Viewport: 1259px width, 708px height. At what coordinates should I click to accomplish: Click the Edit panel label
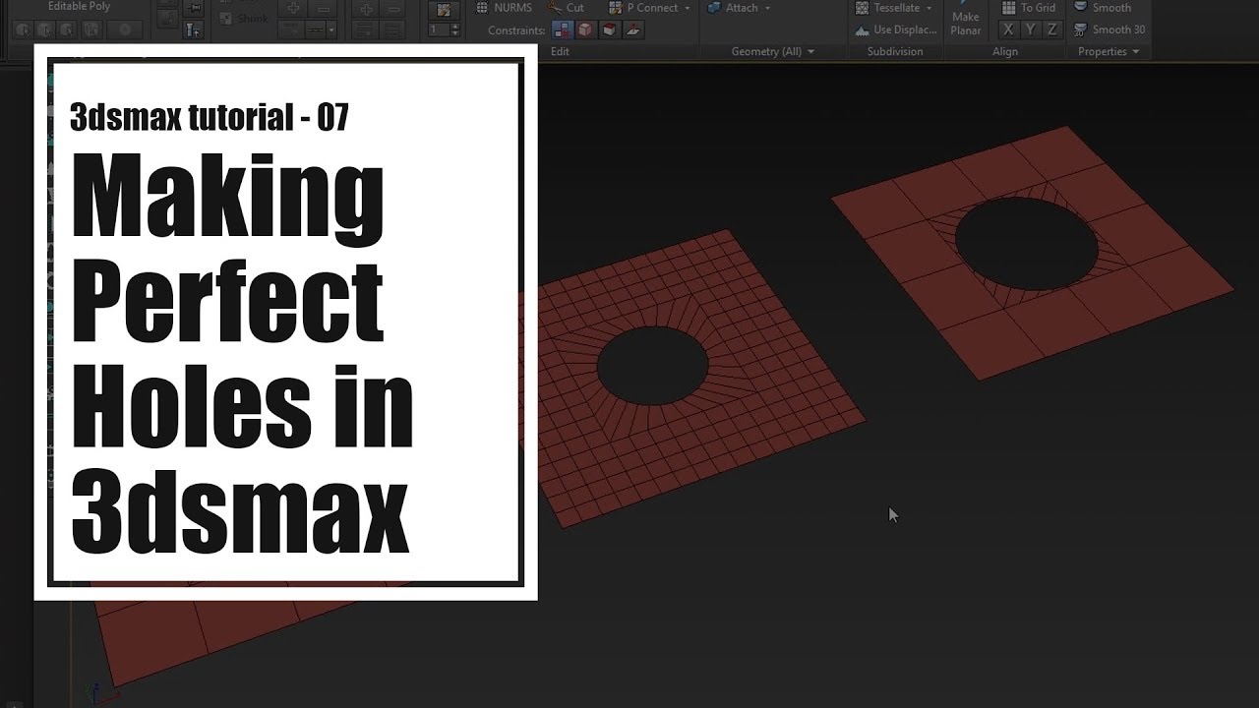560,51
